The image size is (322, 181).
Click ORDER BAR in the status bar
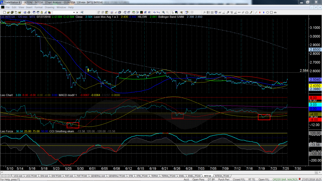[x=279, y=179]
